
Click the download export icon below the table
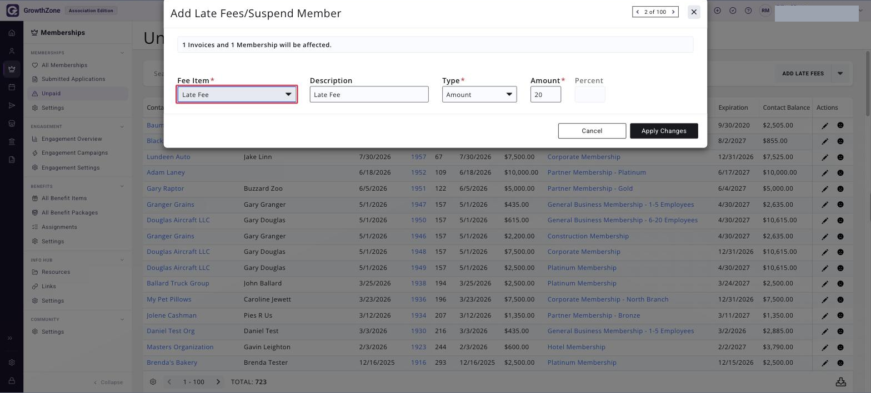click(x=841, y=382)
